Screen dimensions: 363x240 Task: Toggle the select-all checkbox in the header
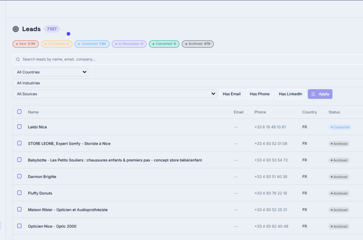point(19,112)
